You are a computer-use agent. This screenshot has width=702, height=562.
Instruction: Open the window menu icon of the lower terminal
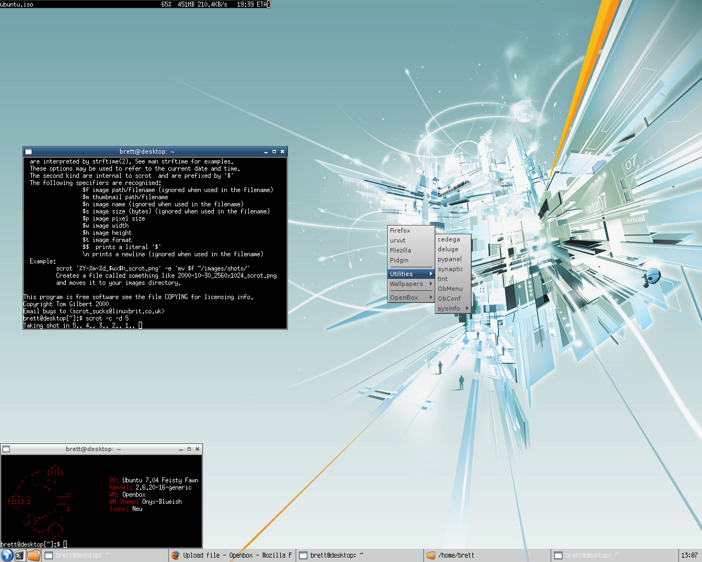point(6,449)
